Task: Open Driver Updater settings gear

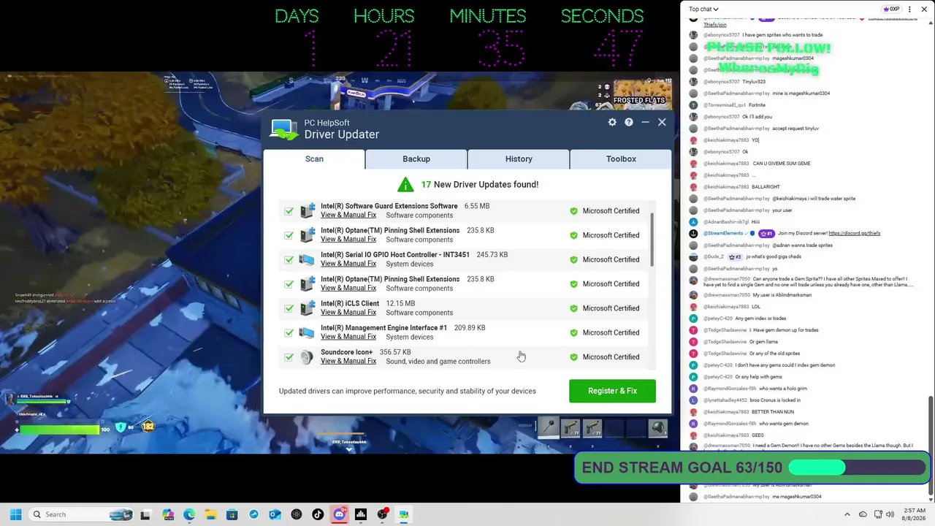Action: pyautogui.click(x=612, y=122)
